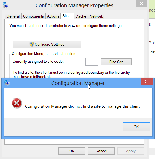
Task: Click the Configuration Manager error dialog's title icon
Action: coord(7,83)
